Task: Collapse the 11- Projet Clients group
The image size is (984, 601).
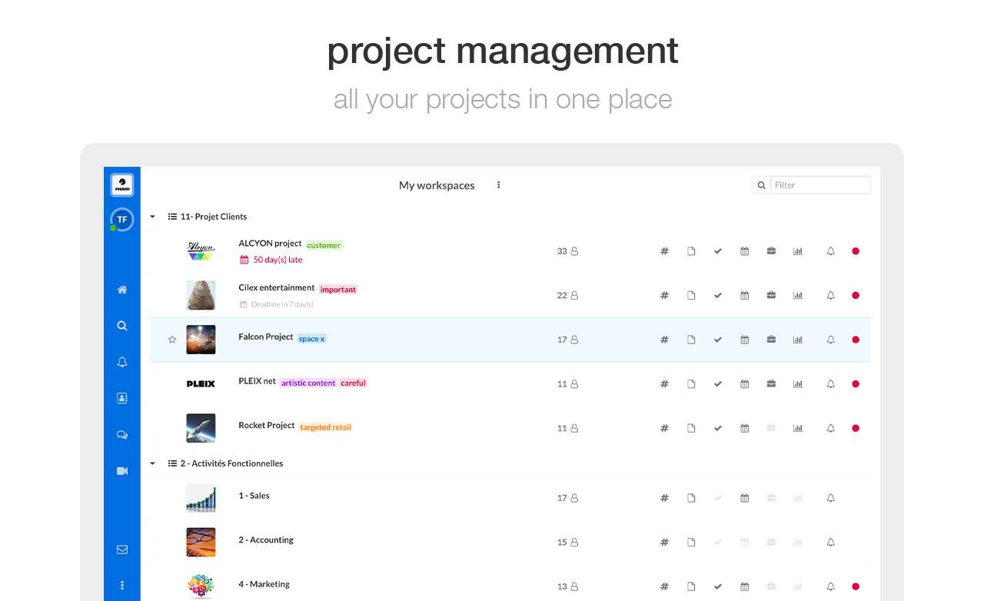Action: 152,217
